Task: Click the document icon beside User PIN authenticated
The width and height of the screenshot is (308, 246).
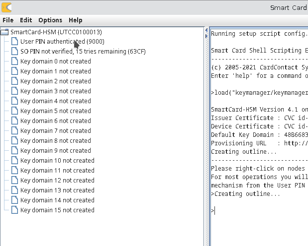Action: pos(14,42)
